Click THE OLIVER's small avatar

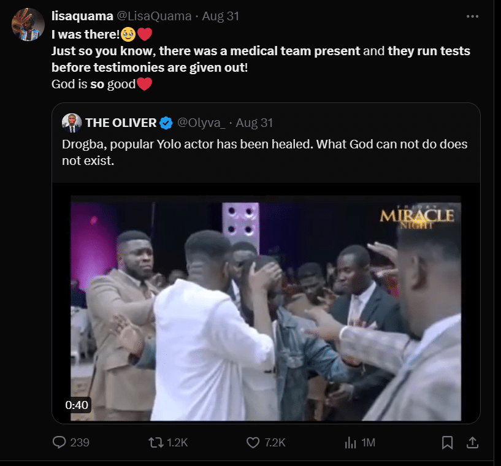pos(72,123)
